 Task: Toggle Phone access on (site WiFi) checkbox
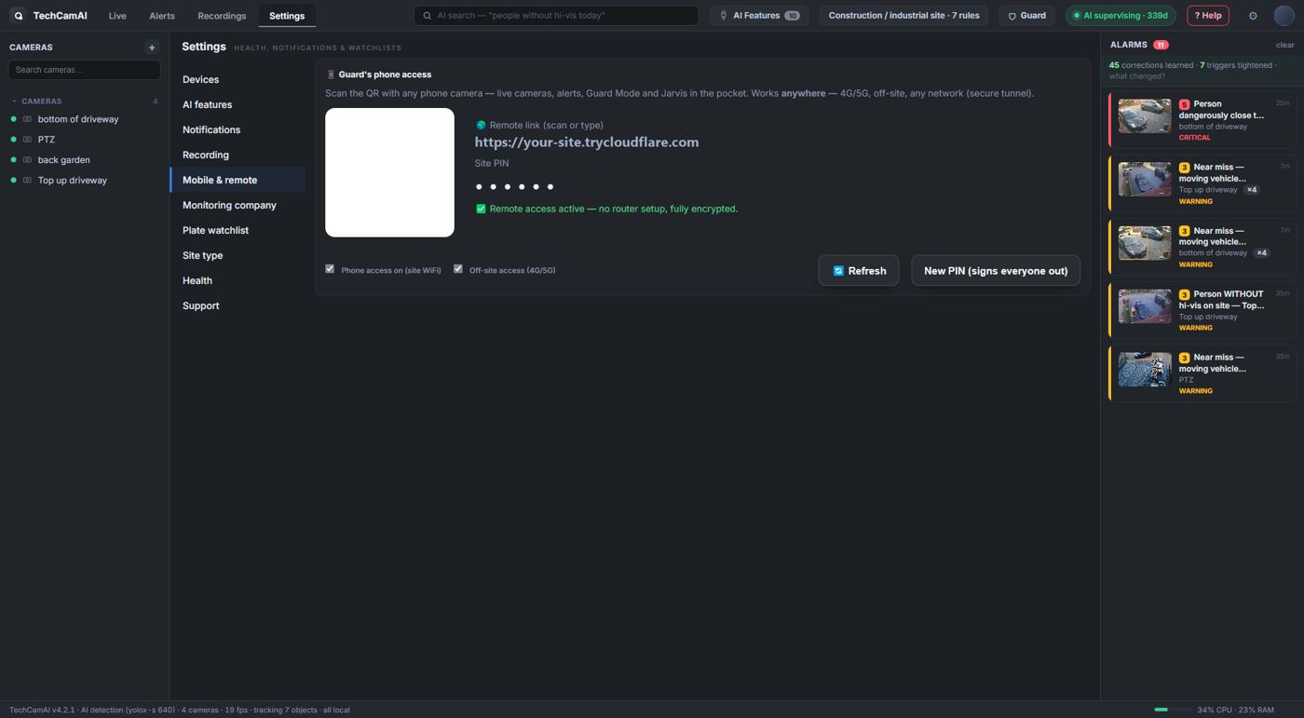tap(330, 268)
